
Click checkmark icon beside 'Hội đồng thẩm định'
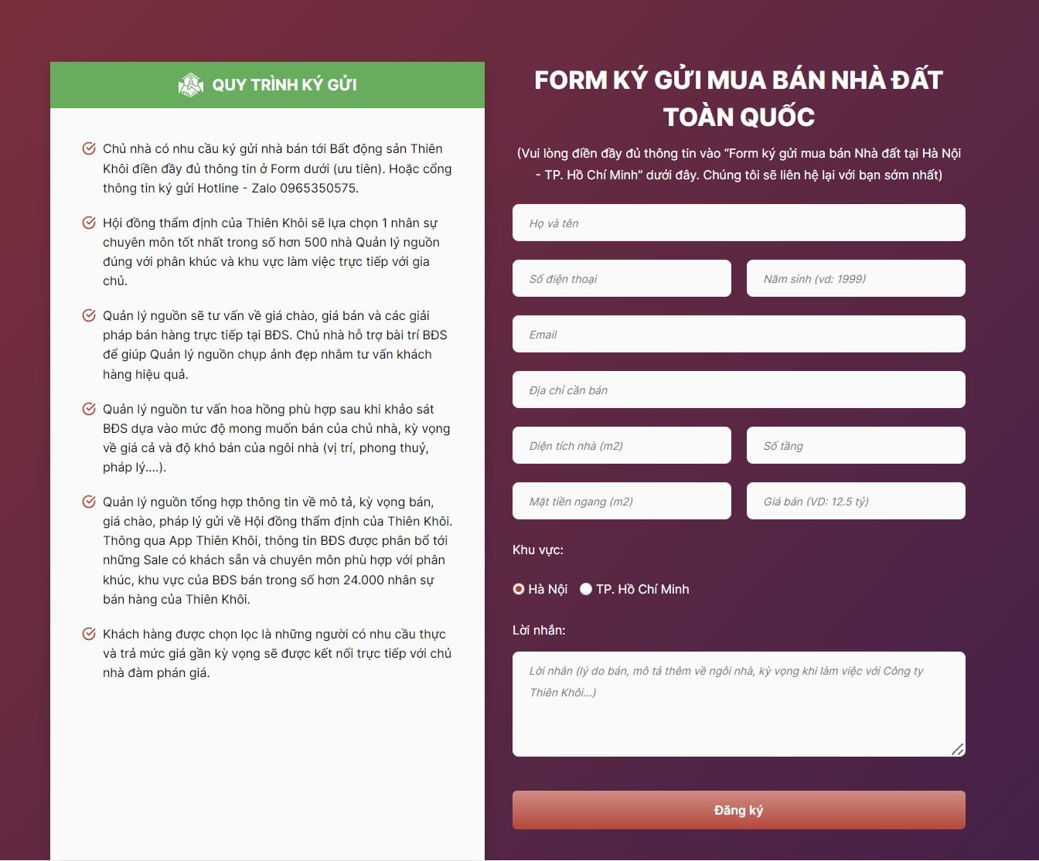coord(89,223)
